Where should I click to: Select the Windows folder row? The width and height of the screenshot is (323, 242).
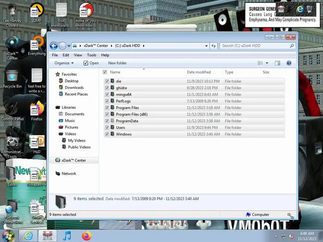[194, 134]
